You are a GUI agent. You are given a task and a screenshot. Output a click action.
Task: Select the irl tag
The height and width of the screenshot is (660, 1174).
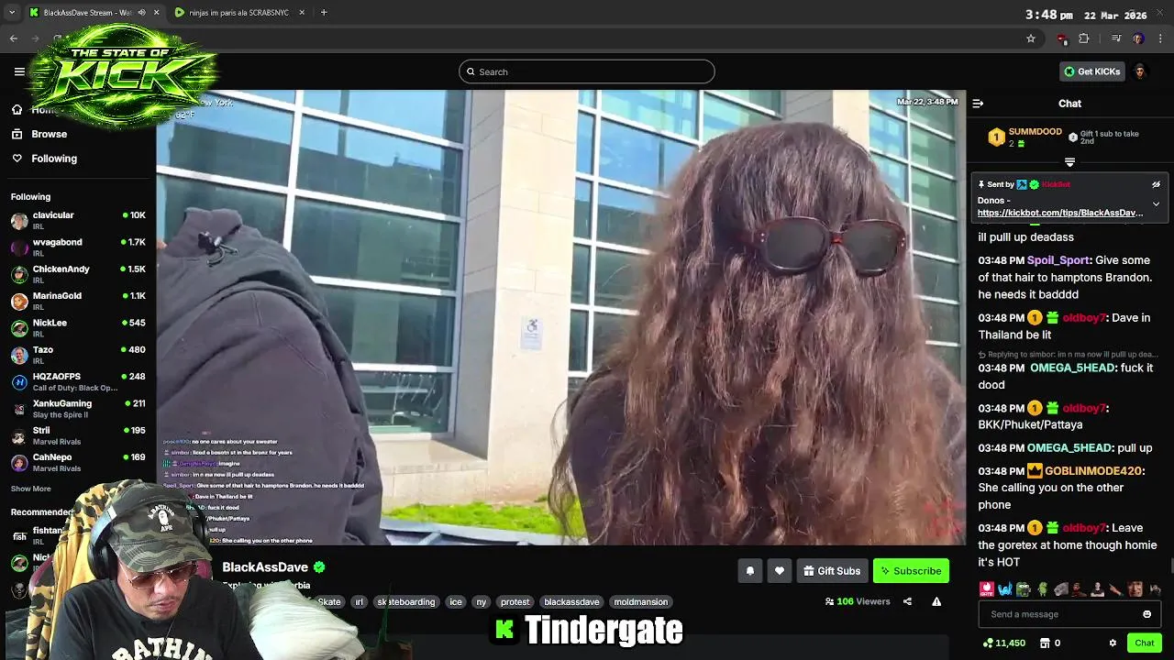point(360,602)
